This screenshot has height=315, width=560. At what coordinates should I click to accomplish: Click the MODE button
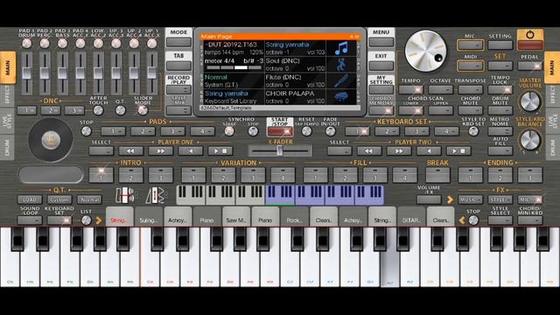tap(178, 42)
